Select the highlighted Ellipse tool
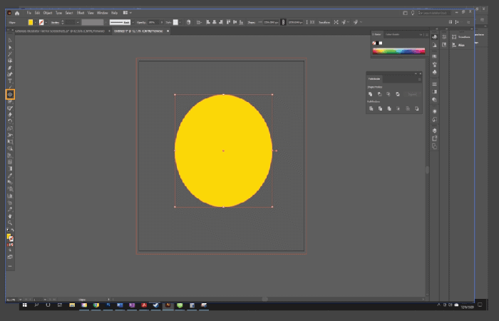The width and height of the screenshot is (499, 321). [10, 94]
